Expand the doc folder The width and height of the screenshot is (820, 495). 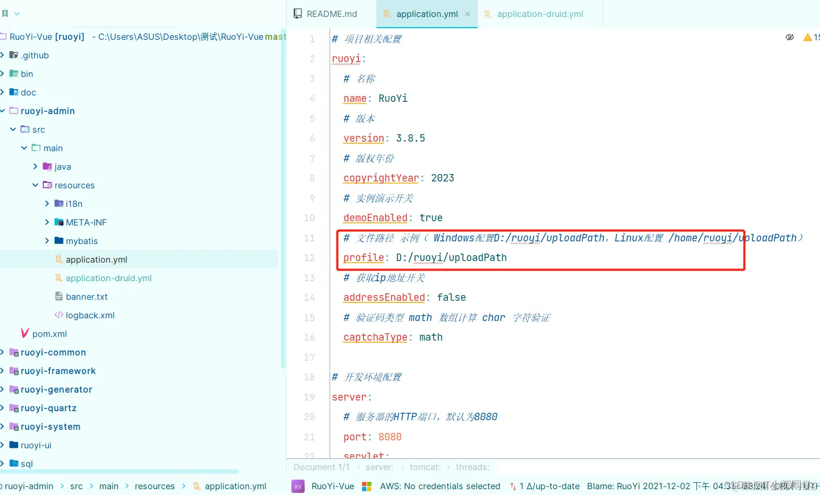pos(3,92)
